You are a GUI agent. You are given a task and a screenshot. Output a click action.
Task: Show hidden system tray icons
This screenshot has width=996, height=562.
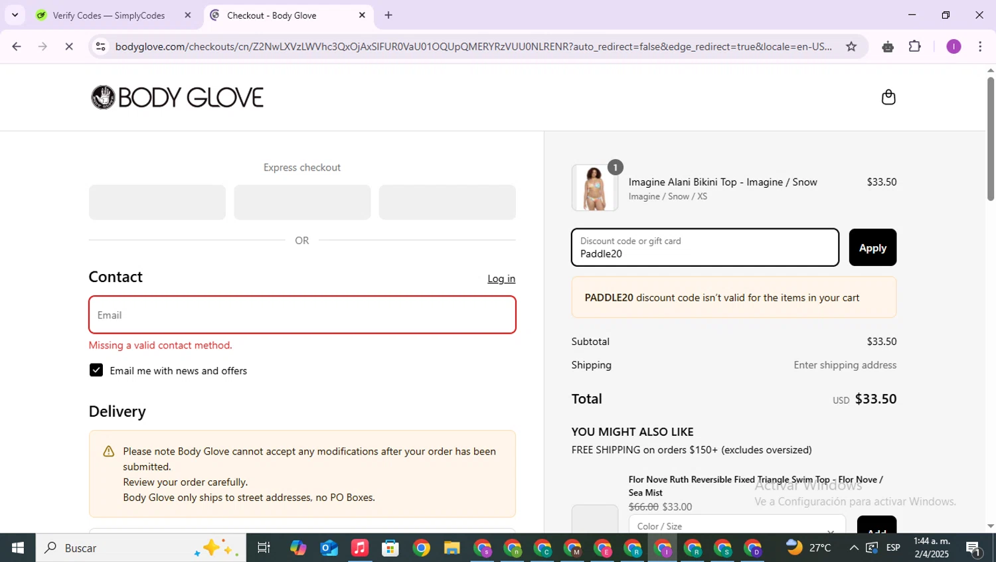pos(854,548)
